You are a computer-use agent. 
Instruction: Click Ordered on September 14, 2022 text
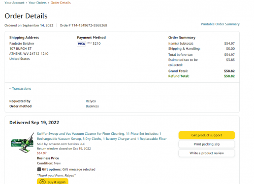pyautogui.click(x=29, y=25)
